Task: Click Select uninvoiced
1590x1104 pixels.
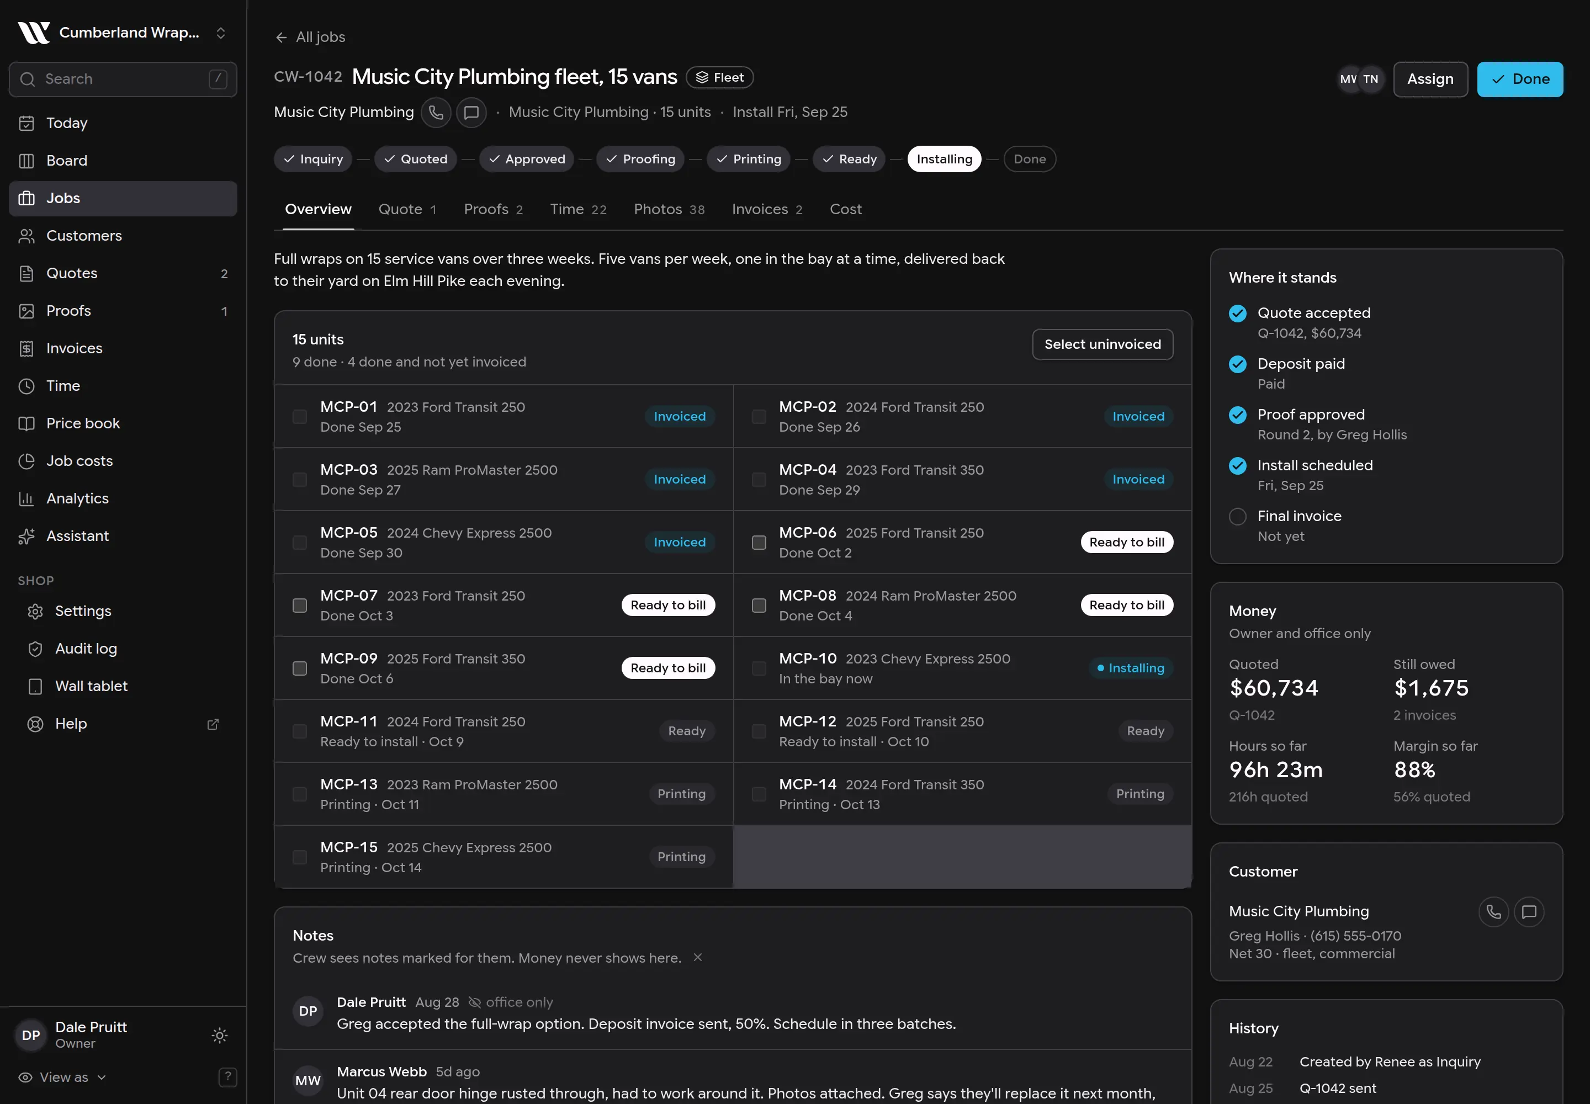Action: [1102, 344]
